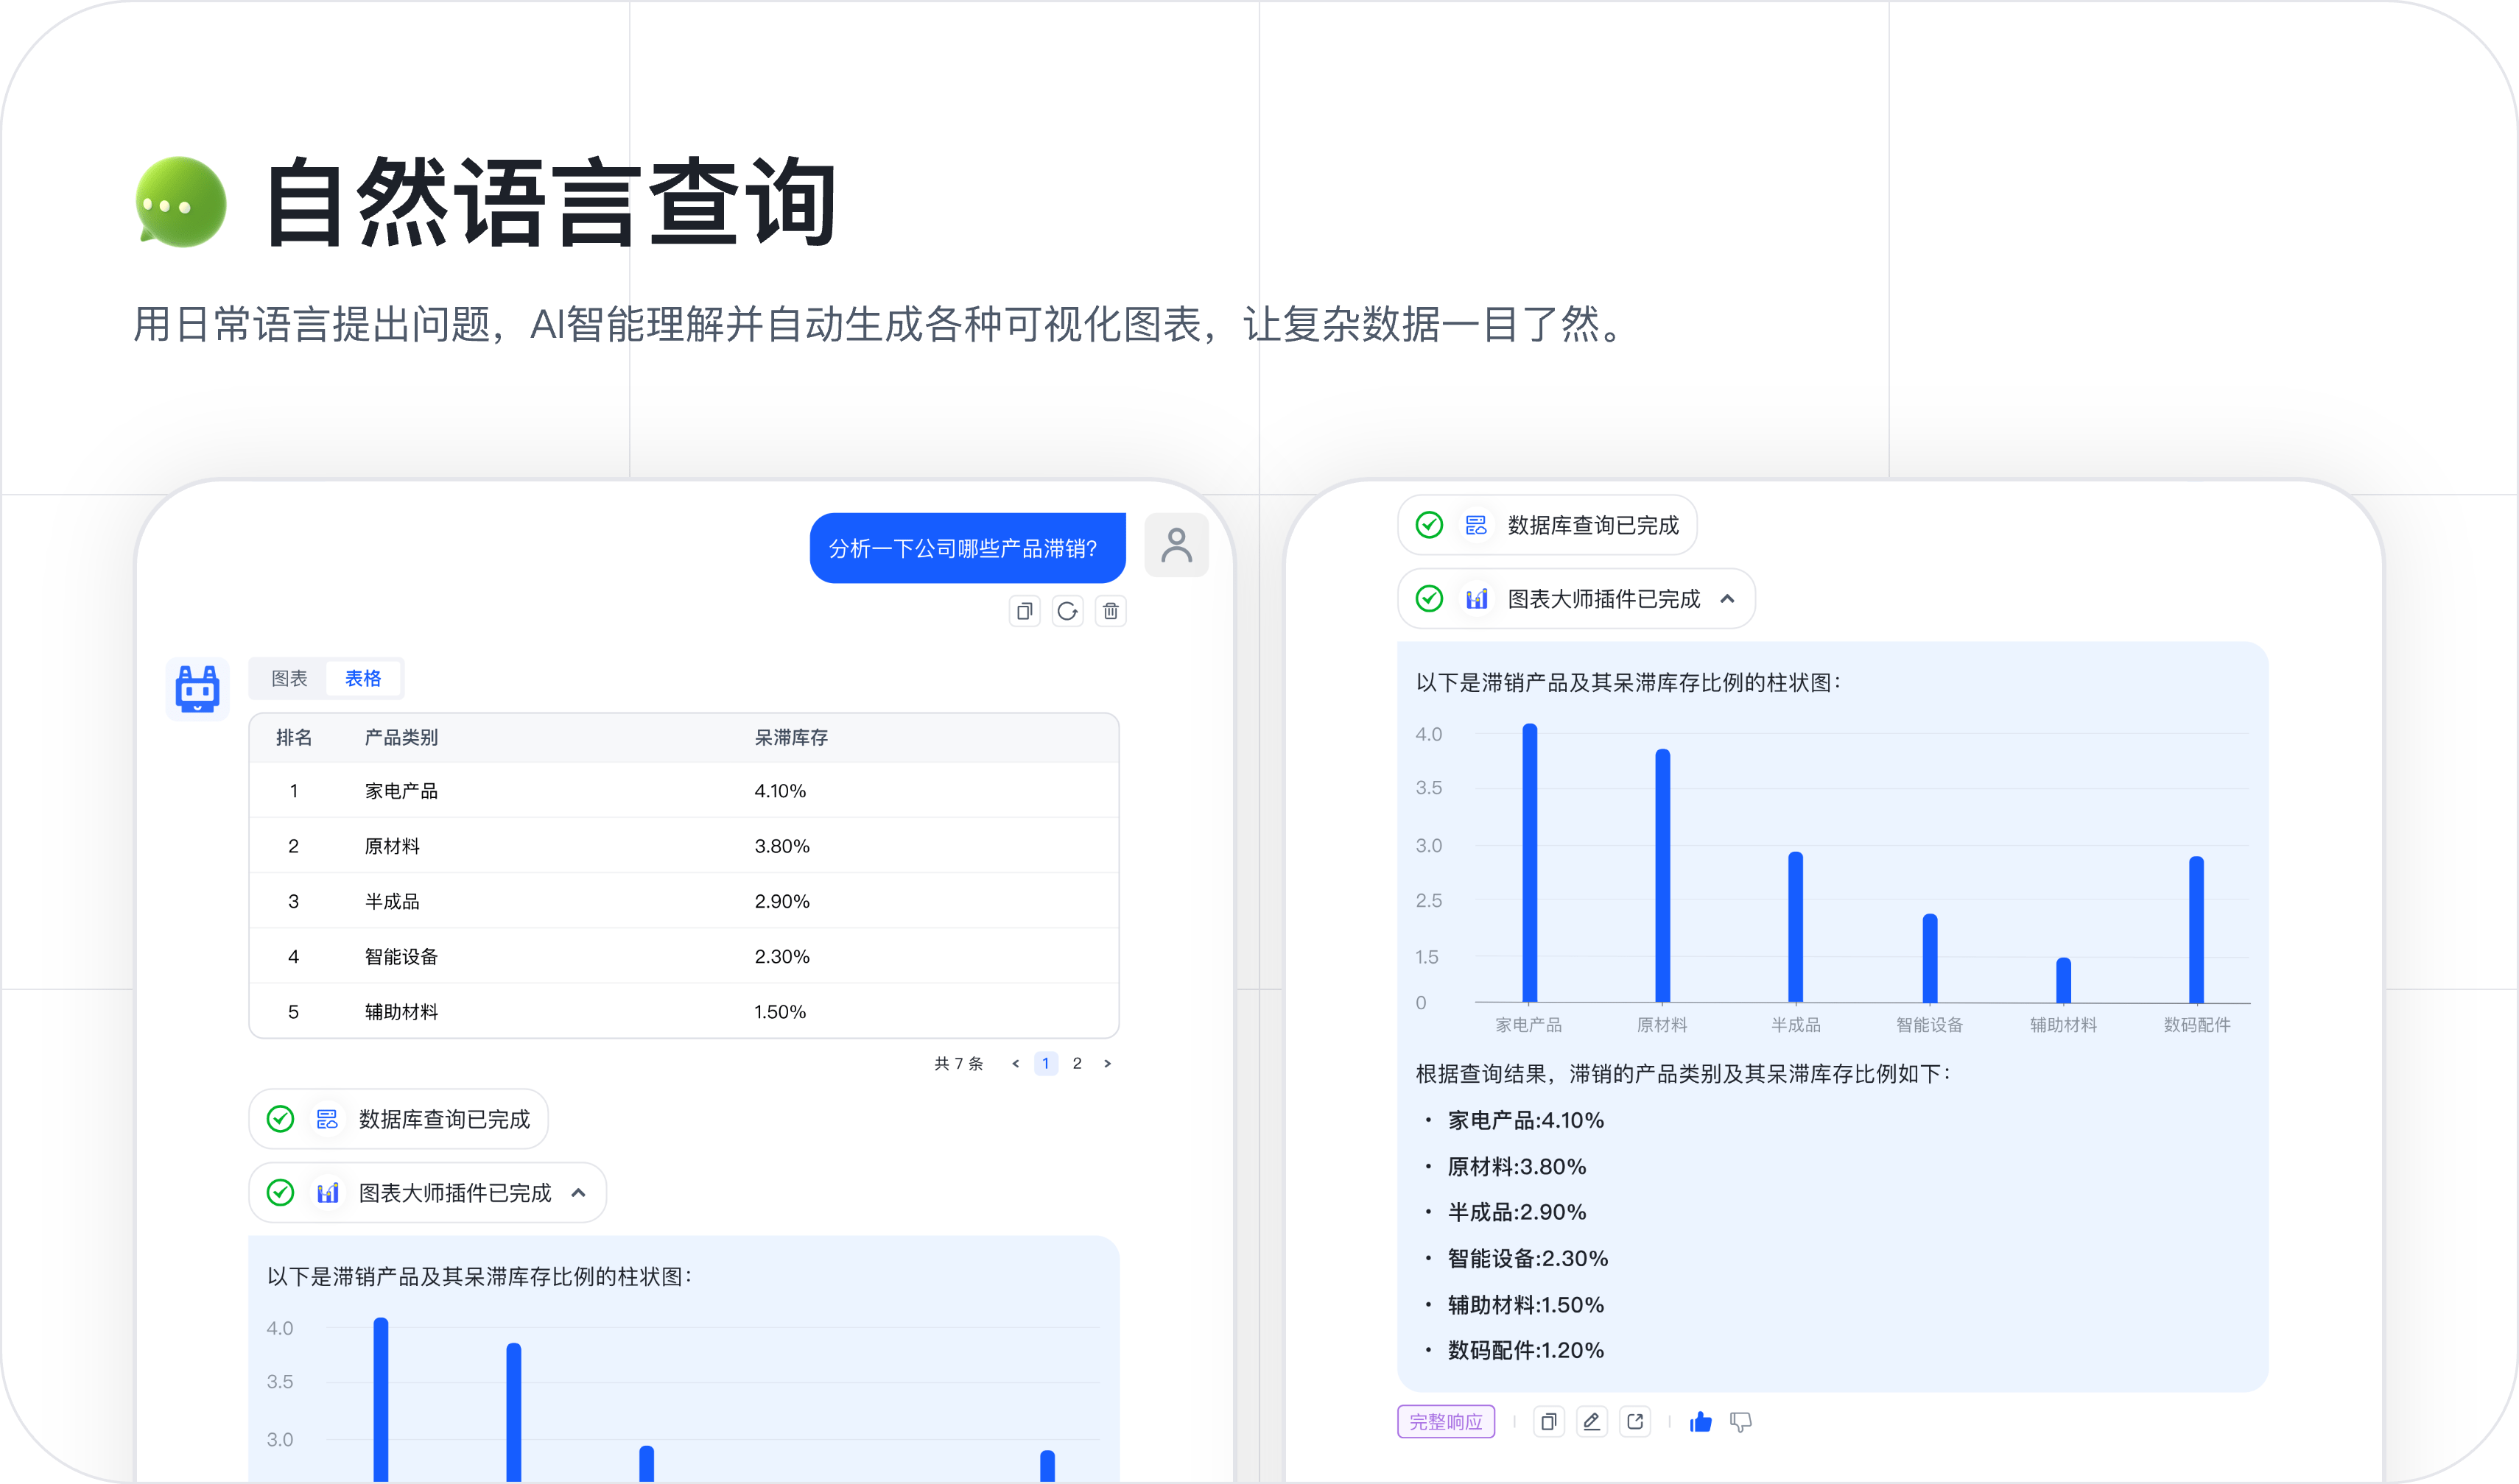Click the blue robot assistant avatar
The width and height of the screenshot is (2519, 1484).
[x=197, y=688]
